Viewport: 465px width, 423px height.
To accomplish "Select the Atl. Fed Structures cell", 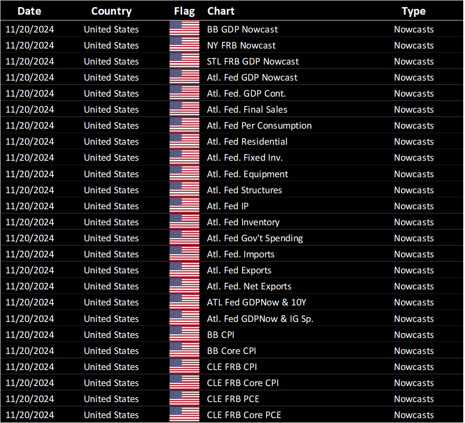I will (244, 190).
